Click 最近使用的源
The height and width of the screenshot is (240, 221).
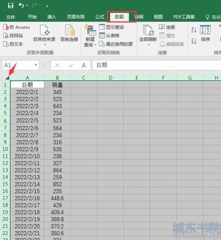click(x=116, y=44)
